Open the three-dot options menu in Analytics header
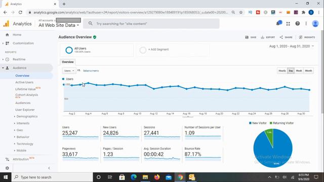324x182 pixels. click(306, 24)
